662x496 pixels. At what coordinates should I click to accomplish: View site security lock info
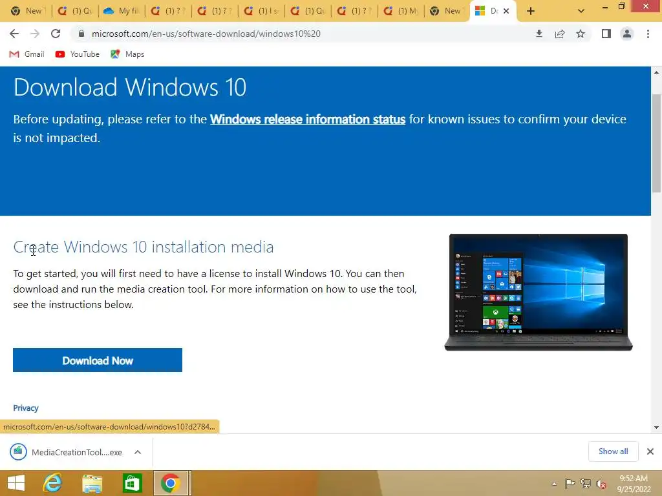(x=81, y=34)
